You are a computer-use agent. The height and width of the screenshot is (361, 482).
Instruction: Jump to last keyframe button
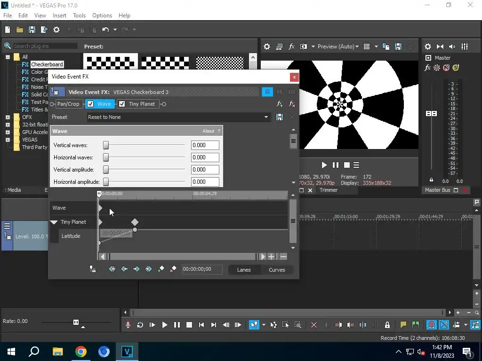pyautogui.click(x=148, y=269)
